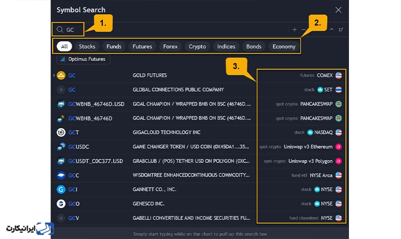The height and width of the screenshot is (239, 401).
Task: Click the GCWBNB_46746D.USD symbol icon
Action: (x=61, y=104)
